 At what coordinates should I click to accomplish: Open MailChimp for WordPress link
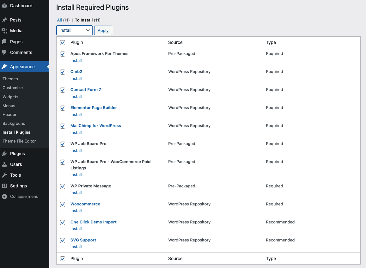pos(96,125)
